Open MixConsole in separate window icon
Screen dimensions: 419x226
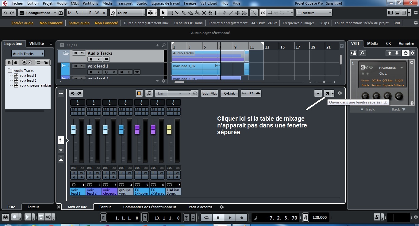point(327,93)
